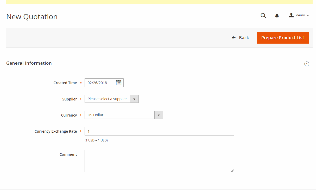This screenshot has height=190, width=316.
Task: Click the "(1 USD = 1 USD)" note
Action: click(x=96, y=140)
